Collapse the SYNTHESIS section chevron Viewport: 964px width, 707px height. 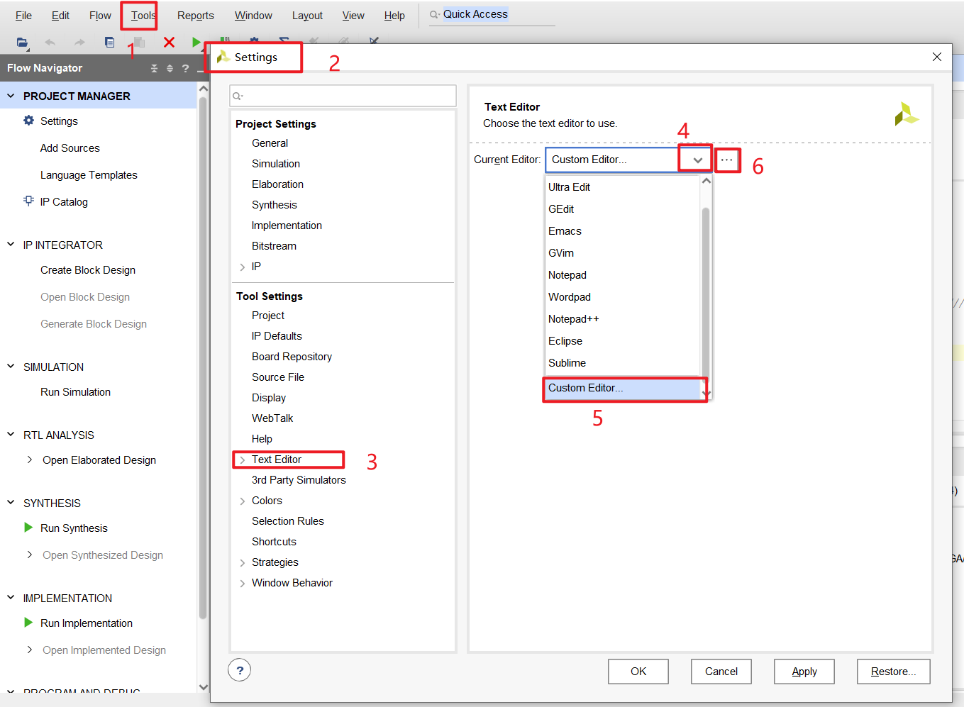coord(11,503)
